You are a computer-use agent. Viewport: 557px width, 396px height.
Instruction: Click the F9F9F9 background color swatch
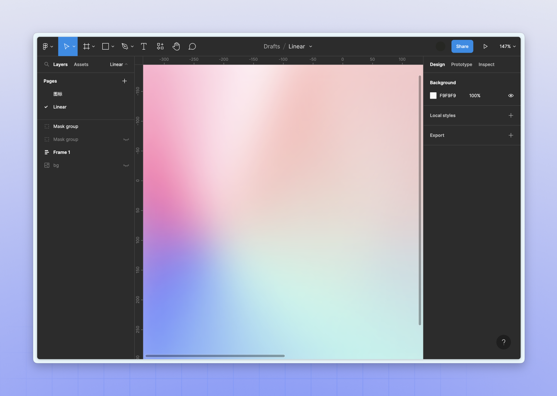pyautogui.click(x=433, y=96)
